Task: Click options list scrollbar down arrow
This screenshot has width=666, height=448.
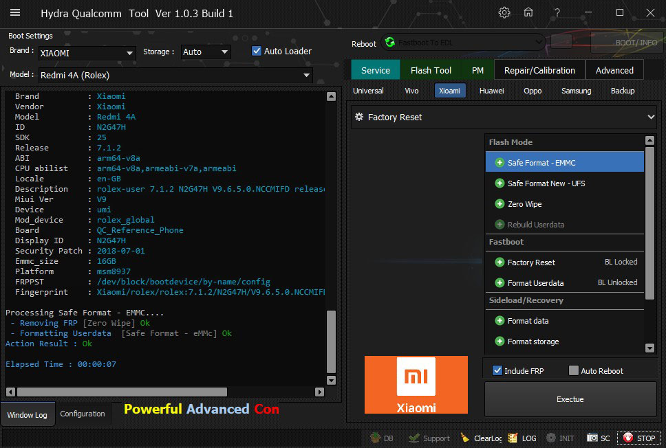Action: (x=649, y=348)
